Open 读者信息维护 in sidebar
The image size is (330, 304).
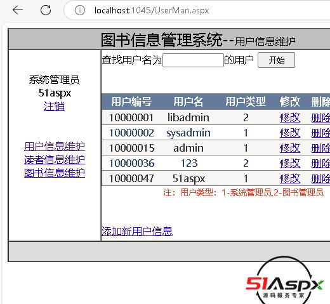pos(55,160)
